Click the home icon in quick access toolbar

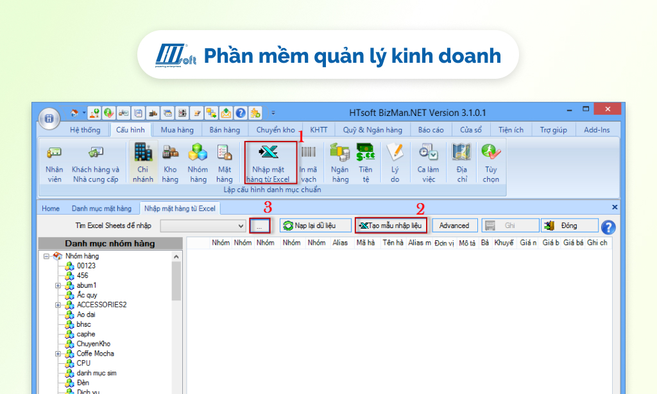pos(74,113)
